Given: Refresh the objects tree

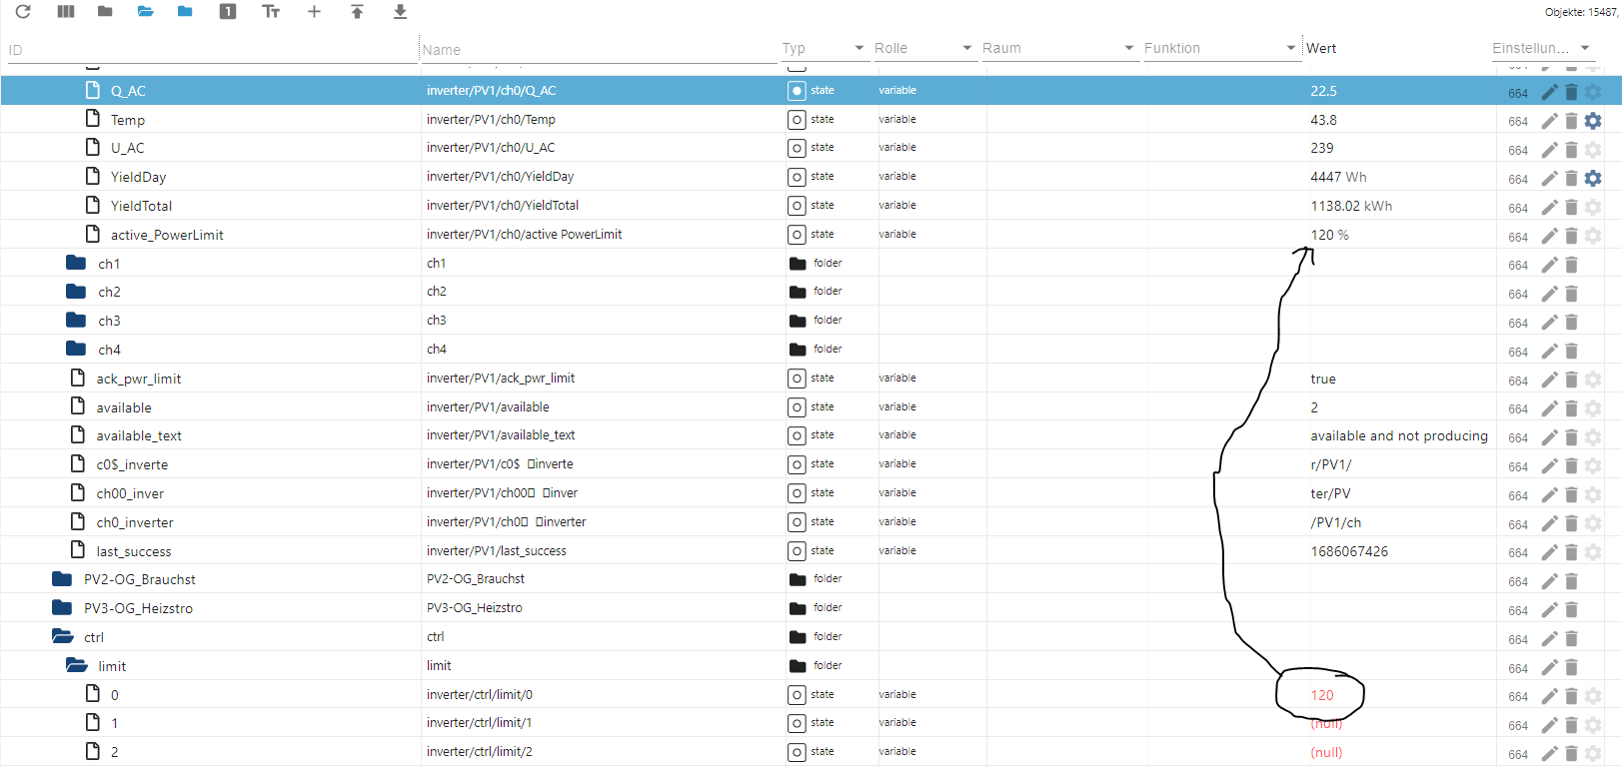Looking at the screenshot, I should point(23,12).
